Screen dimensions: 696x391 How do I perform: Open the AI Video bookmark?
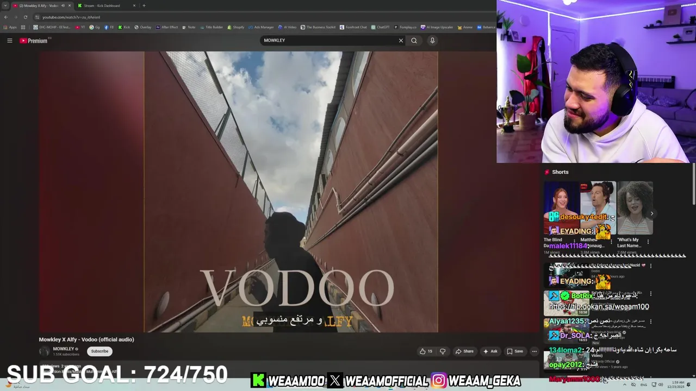click(287, 27)
